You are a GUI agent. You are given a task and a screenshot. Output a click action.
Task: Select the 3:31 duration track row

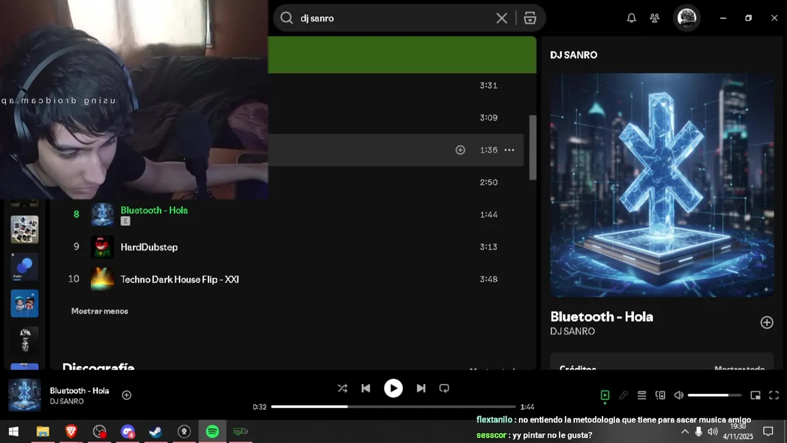tap(396, 86)
